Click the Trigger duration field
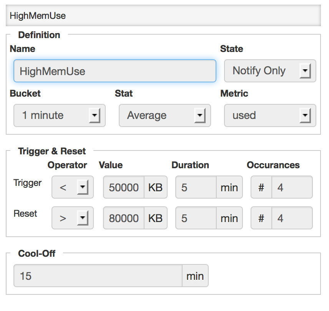The width and height of the screenshot is (329, 311). (x=196, y=187)
